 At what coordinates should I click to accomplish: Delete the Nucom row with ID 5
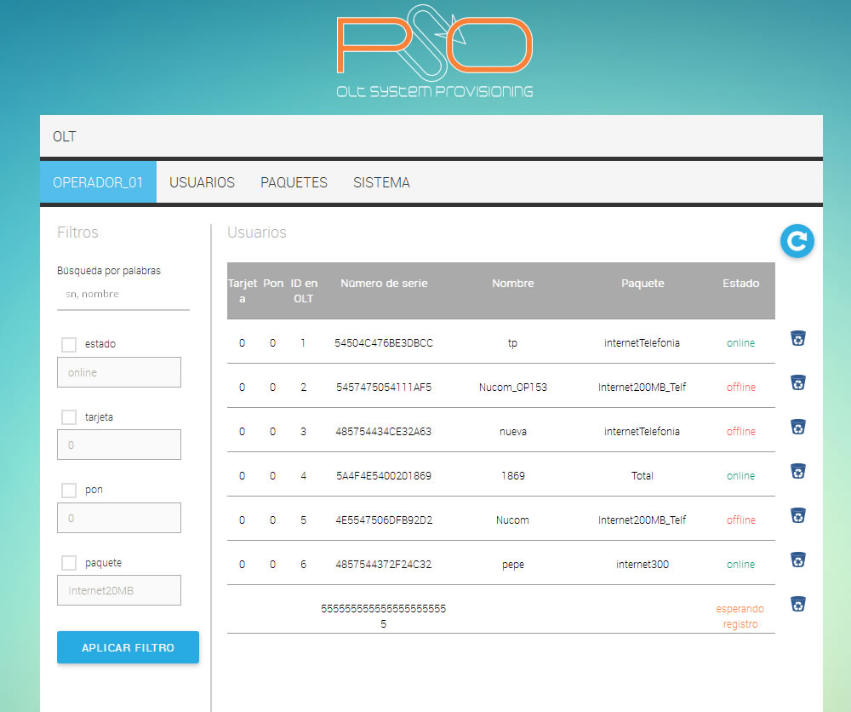797,516
